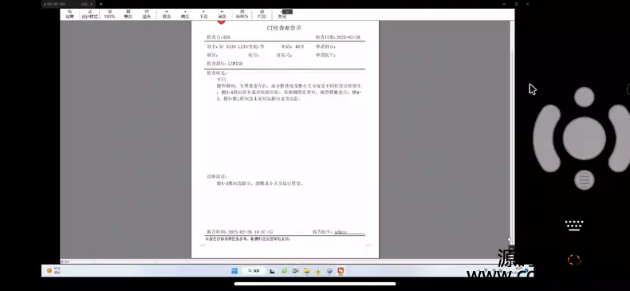This screenshot has height=291, width=630.
Task: Set zoom to 100% in toolbar
Action: (x=109, y=14)
